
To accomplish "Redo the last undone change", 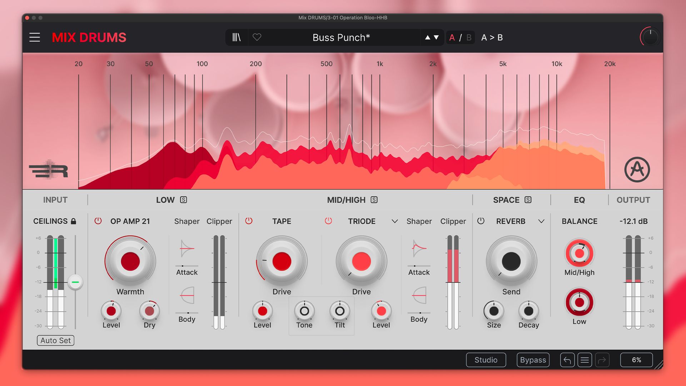I will (603, 360).
